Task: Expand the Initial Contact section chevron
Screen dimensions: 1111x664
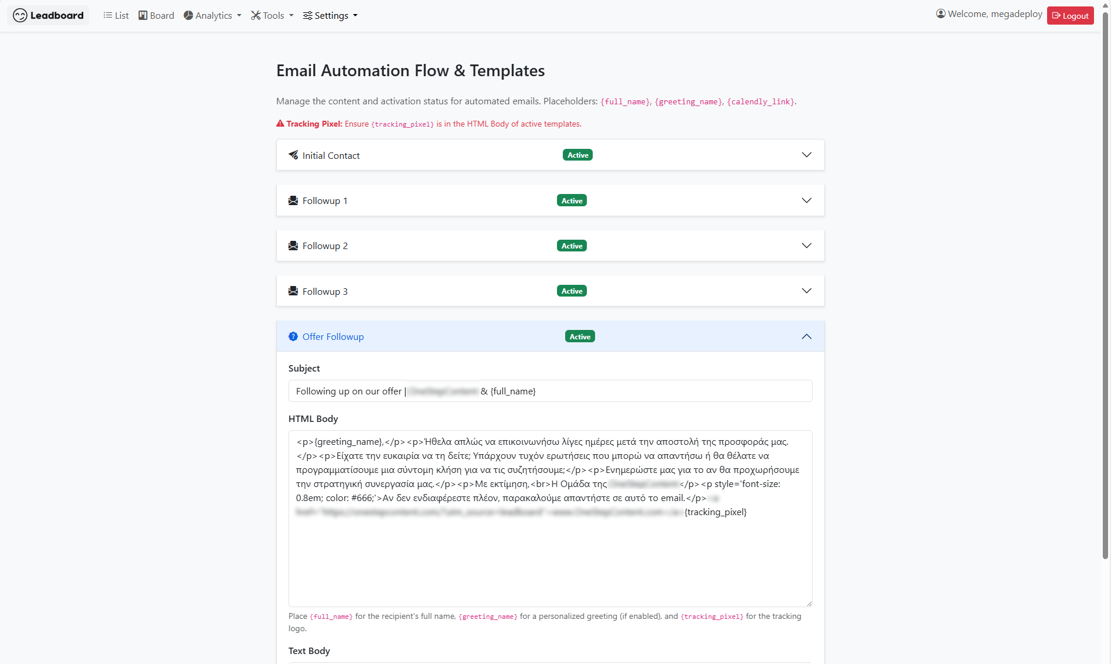Action: tap(806, 155)
